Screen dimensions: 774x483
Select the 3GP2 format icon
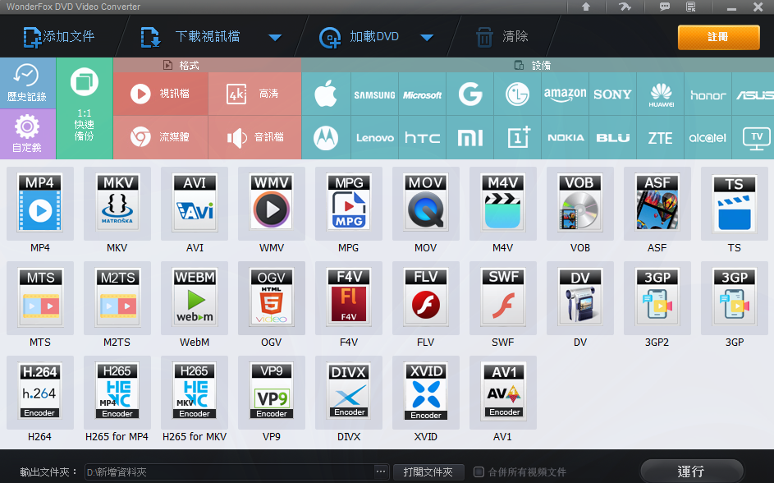[657, 298]
